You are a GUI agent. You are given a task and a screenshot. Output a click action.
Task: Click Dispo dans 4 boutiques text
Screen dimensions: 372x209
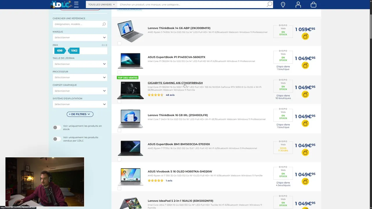[283, 184]
